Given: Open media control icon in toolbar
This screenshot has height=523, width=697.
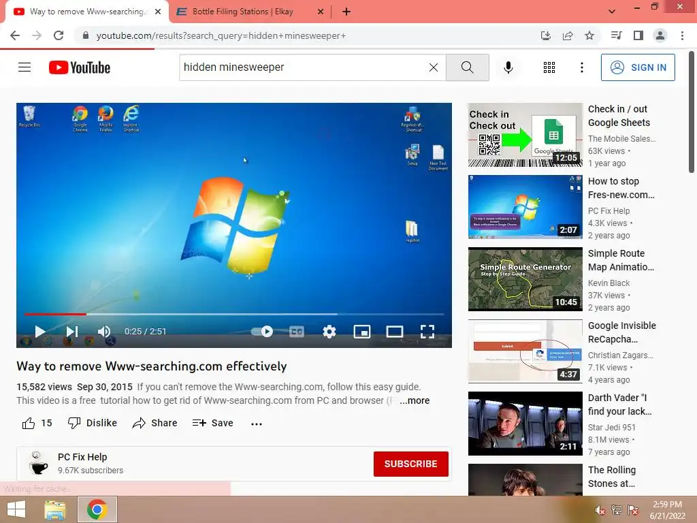Looking at the screenshot, I should tap(616, 35).
